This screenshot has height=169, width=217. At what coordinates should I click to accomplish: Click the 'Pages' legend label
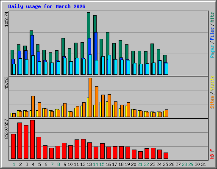212,52
